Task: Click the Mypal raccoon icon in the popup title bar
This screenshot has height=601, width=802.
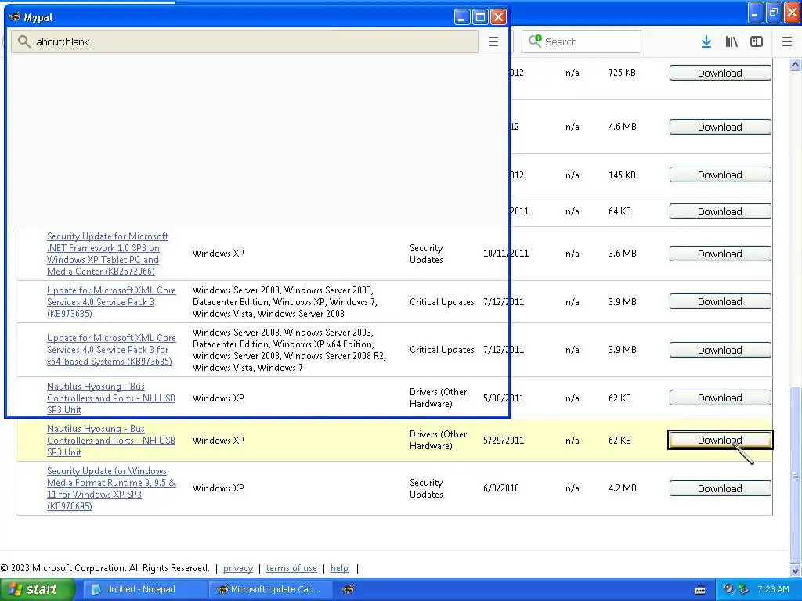Action: (x=15, y=17)
